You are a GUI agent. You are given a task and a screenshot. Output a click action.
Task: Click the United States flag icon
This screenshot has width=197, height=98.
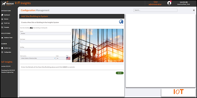tap(68, 58)
